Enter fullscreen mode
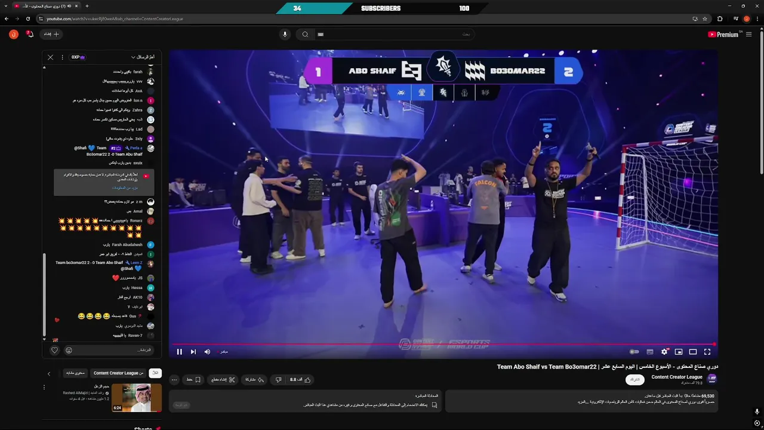This screenshot has width=764, height=430. [x=707, y=352]
